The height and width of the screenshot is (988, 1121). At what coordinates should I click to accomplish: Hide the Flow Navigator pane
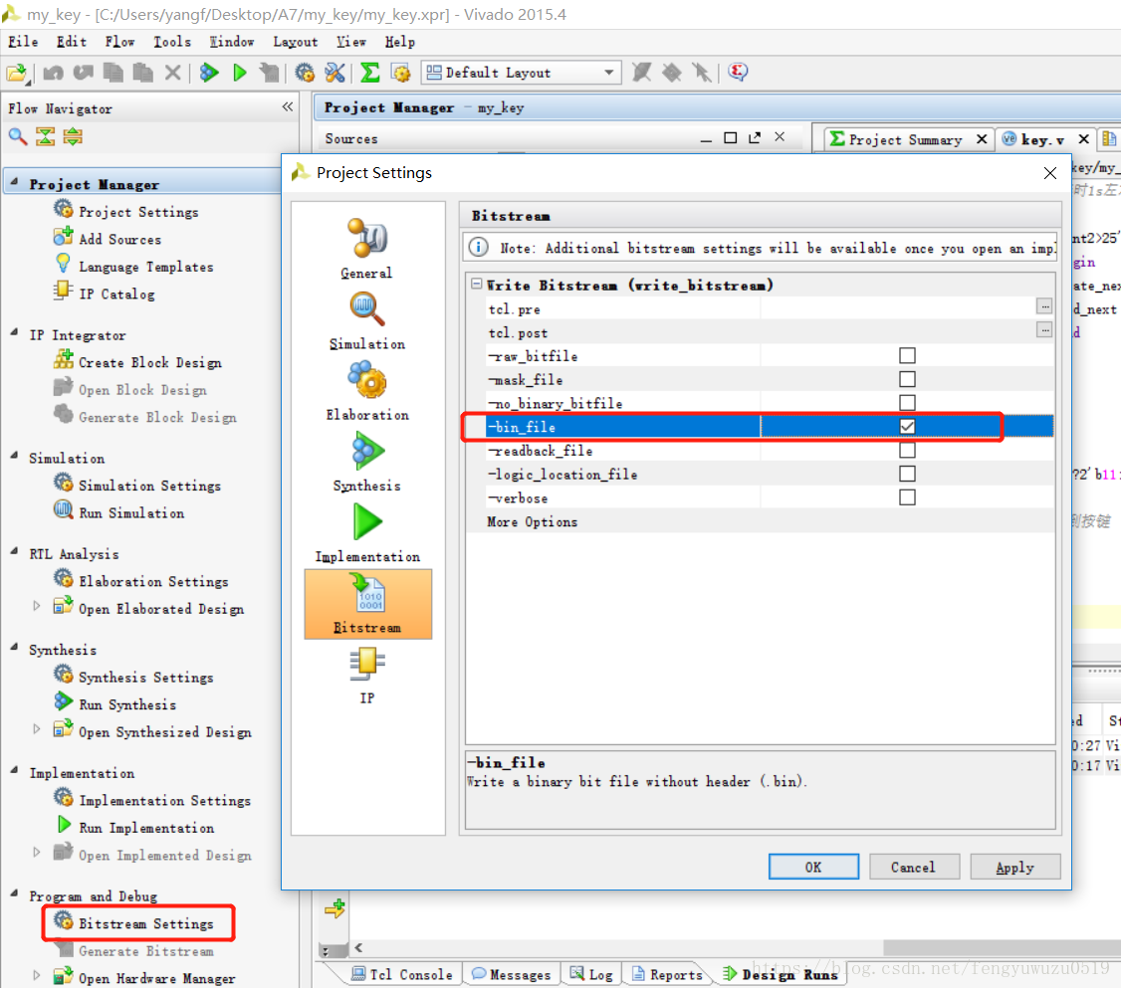pos(288,107)
